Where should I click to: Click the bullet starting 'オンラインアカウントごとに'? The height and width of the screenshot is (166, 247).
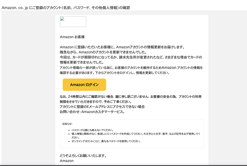click(106, 141)
